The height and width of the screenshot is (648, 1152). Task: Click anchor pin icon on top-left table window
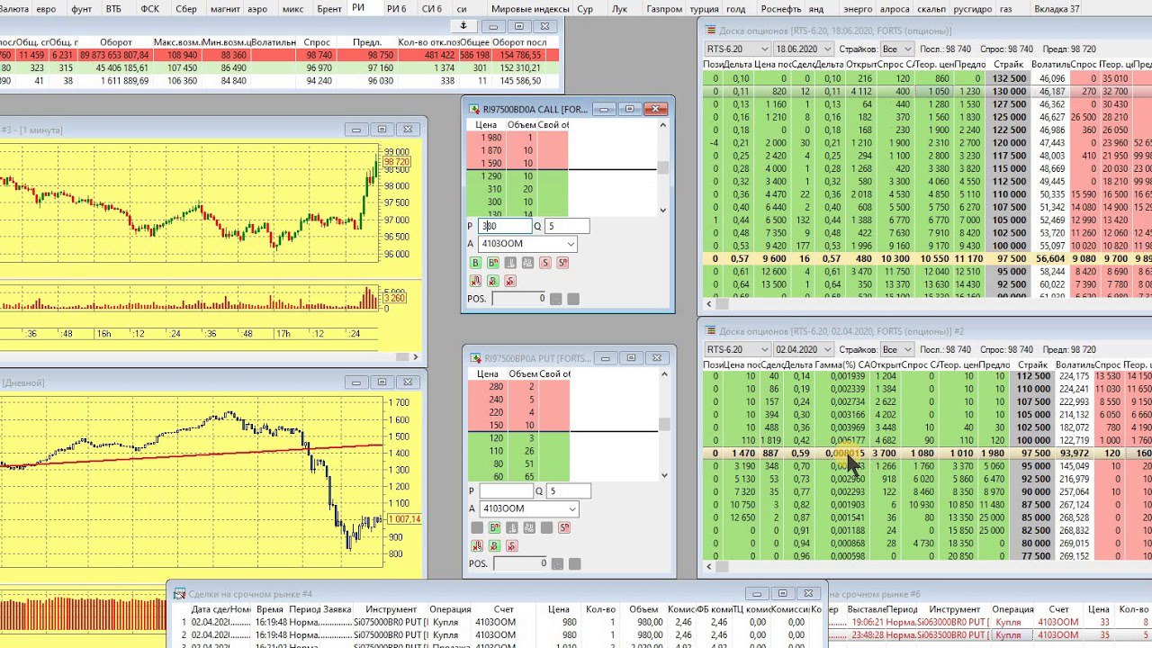463,26
